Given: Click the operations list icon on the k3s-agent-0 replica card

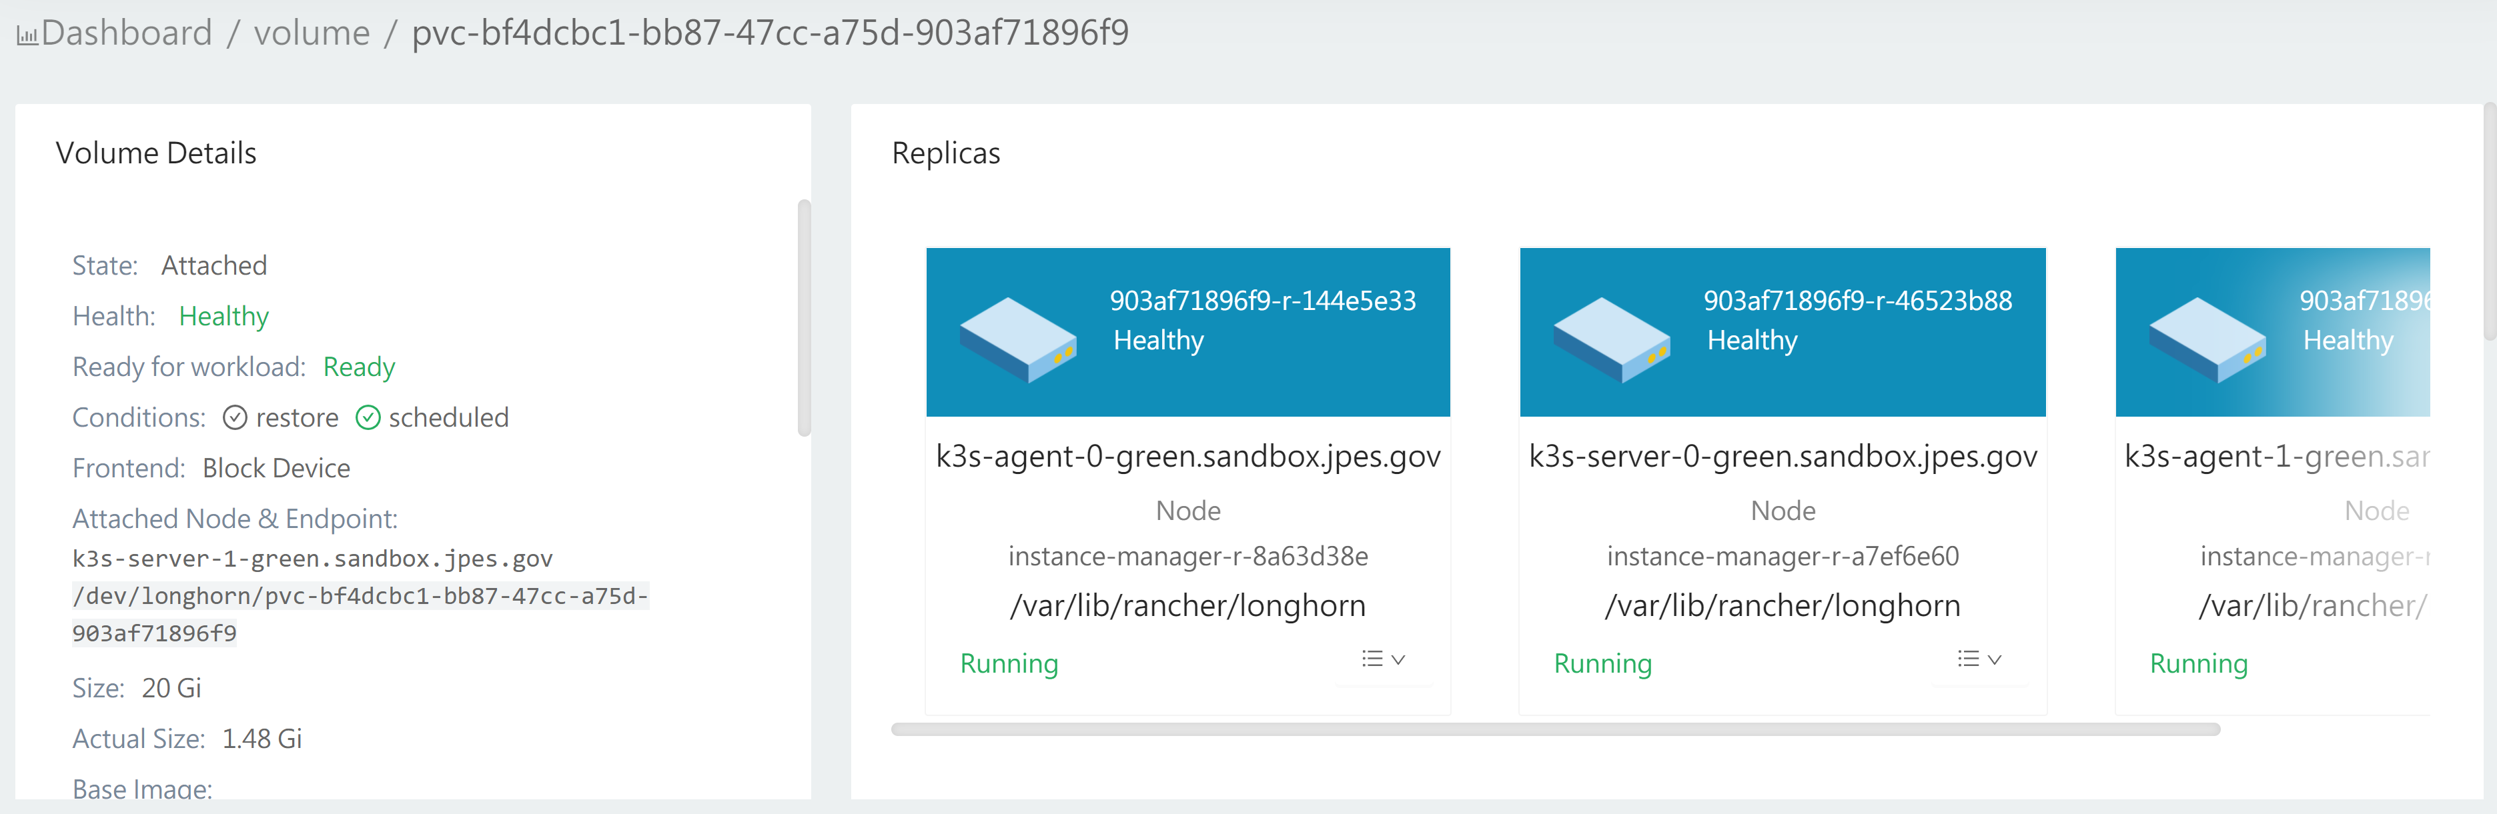Looking at the screenshot, I should (x=1372, y=659).
